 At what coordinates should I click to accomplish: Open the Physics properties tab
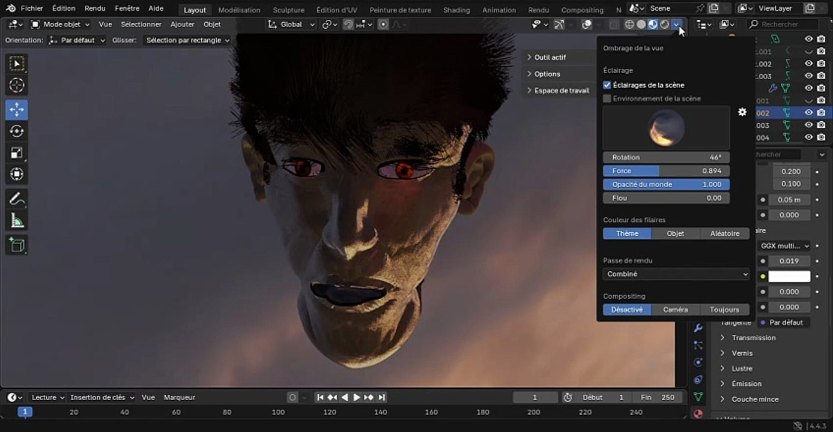coord(698,362)
